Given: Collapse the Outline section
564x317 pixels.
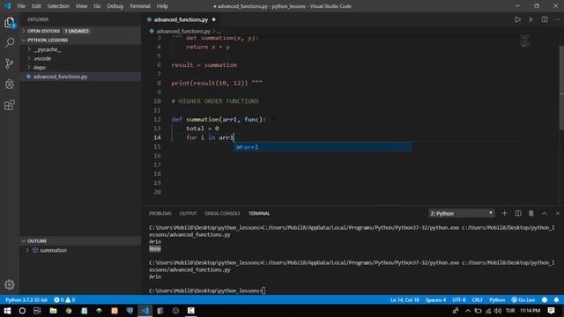Looking at the screenshot, I should tap(80, 240).
